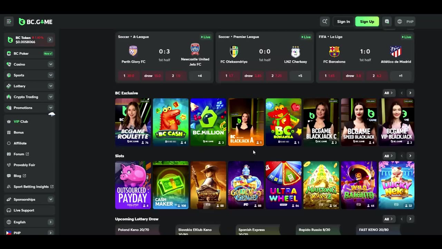Click the Lottery ticket icon

coord(9,86)
